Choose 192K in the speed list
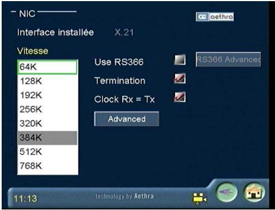Viewport: 275px width, 210px height. (47, 95)
